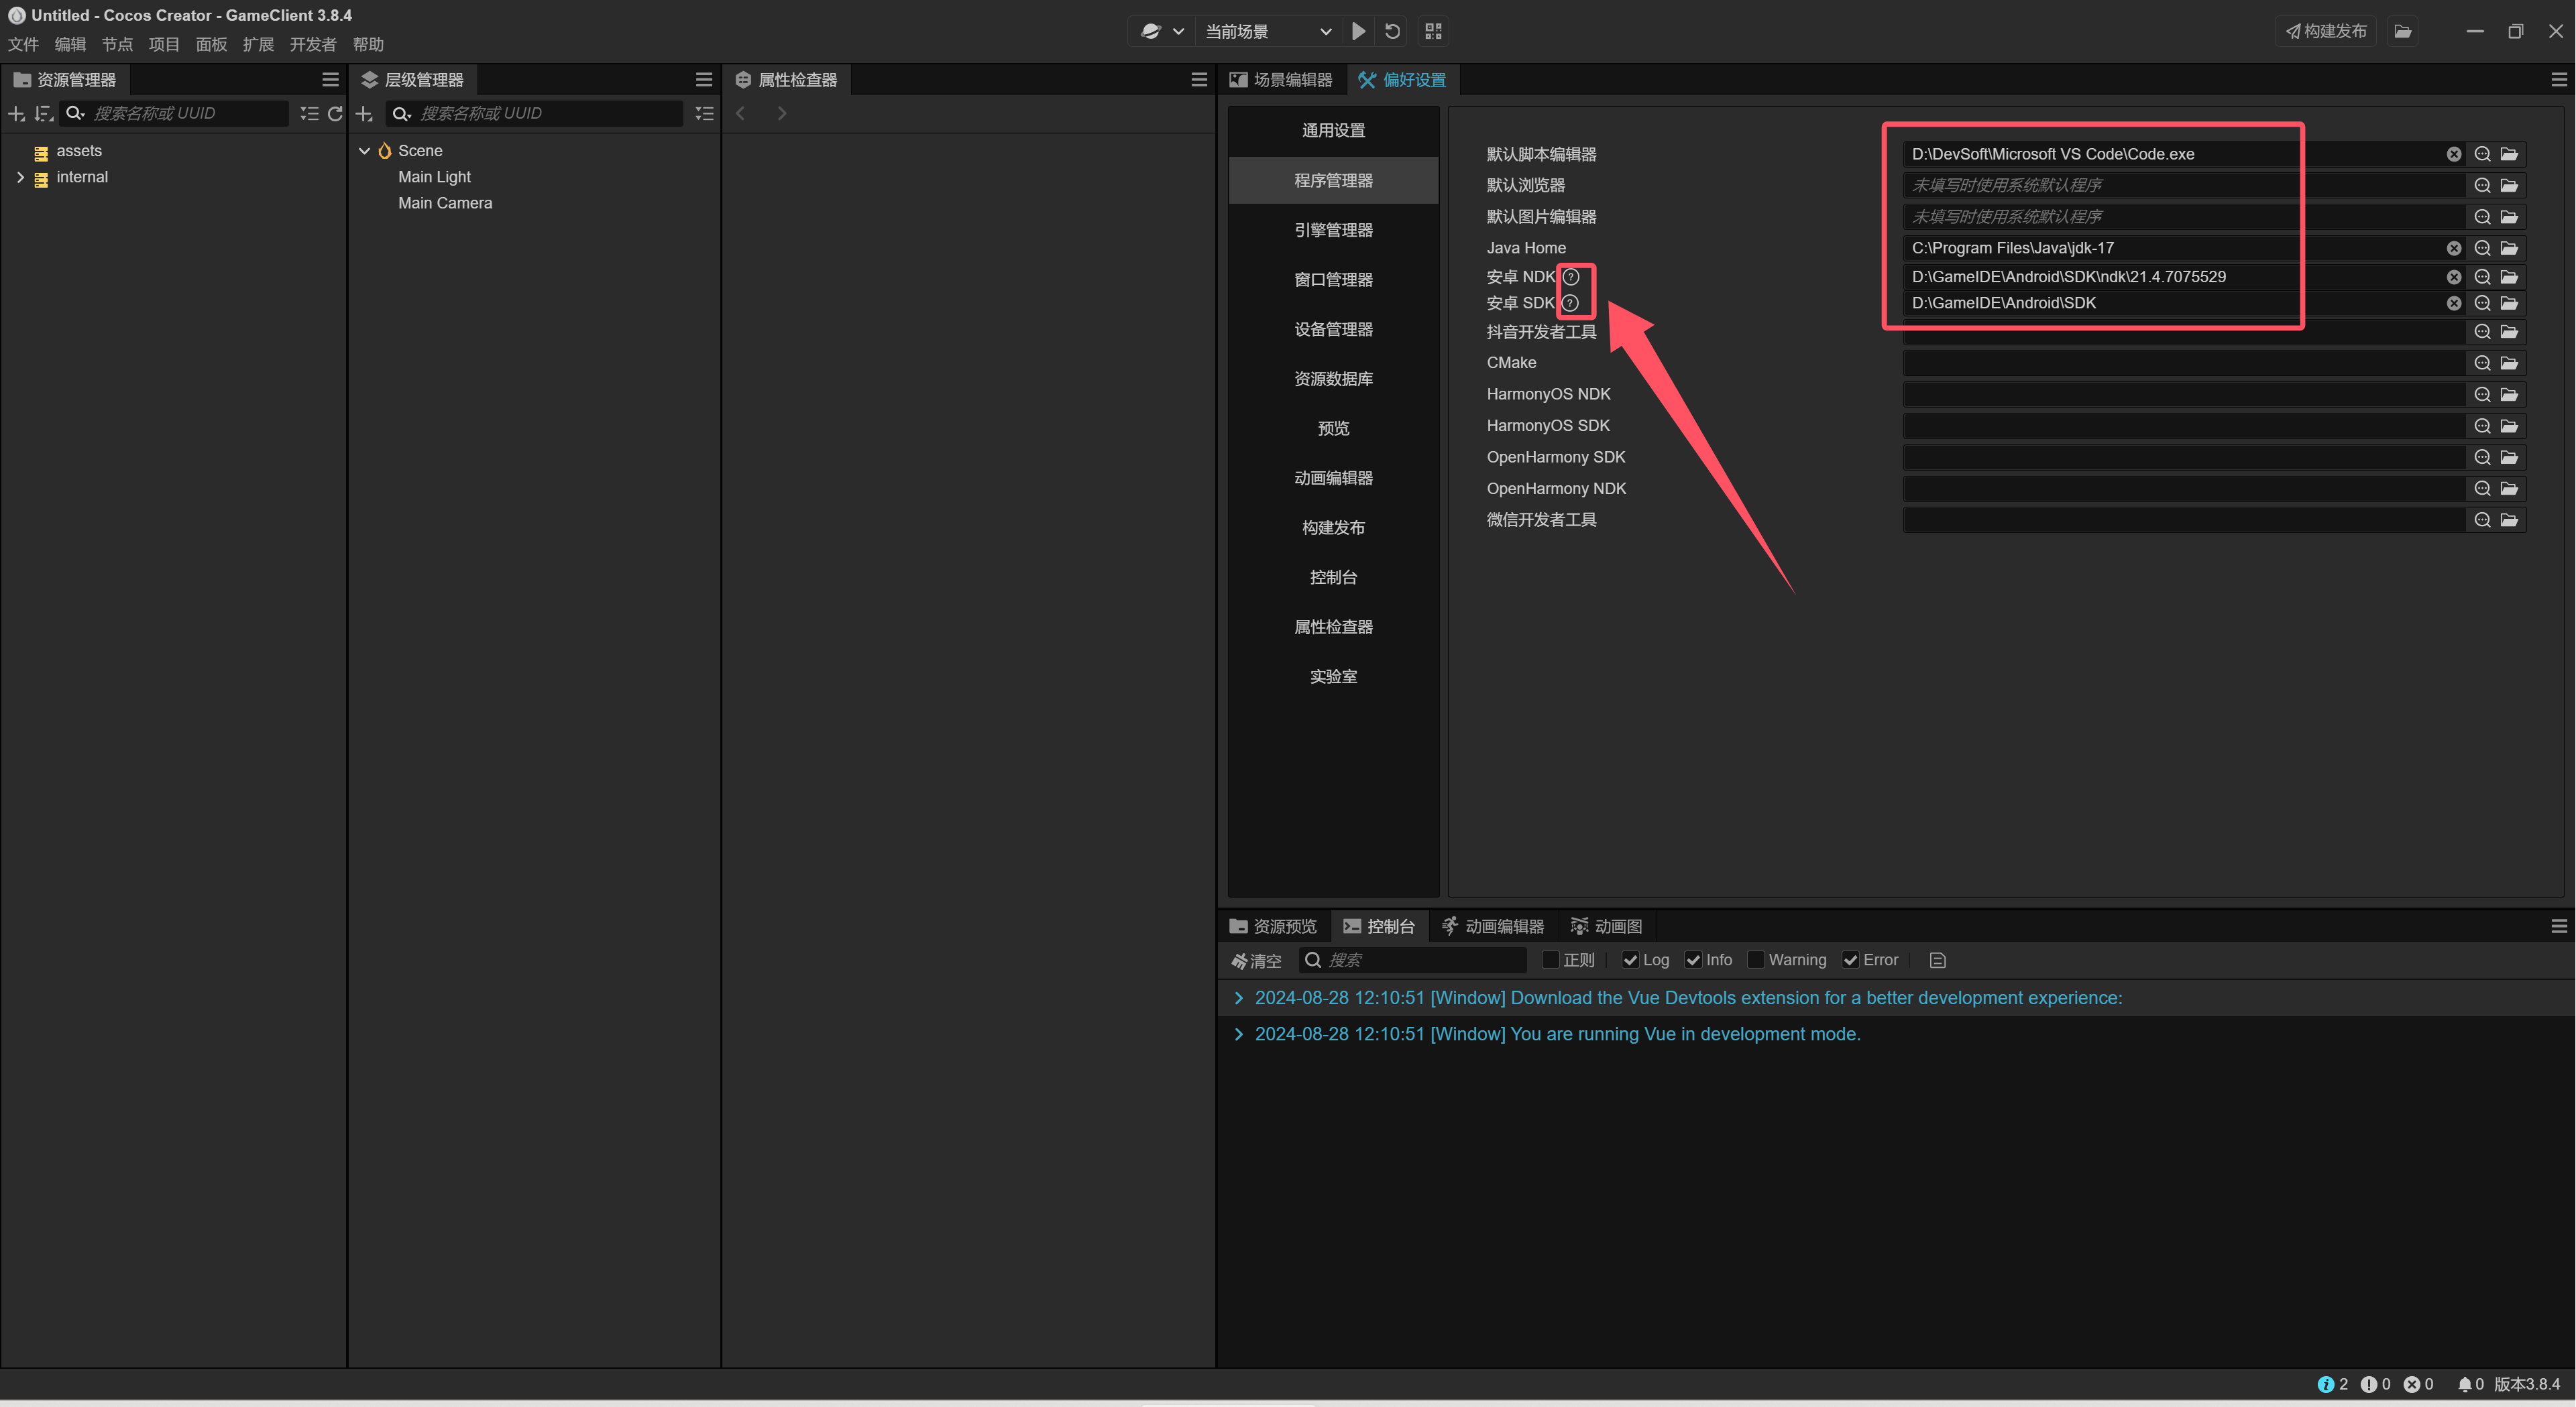Click the refresh preview icon
2576x1407 pixels.
1392,31
